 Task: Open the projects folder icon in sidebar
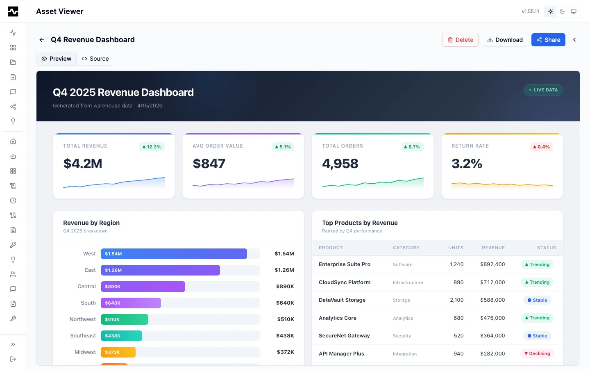tap(13, 62)
